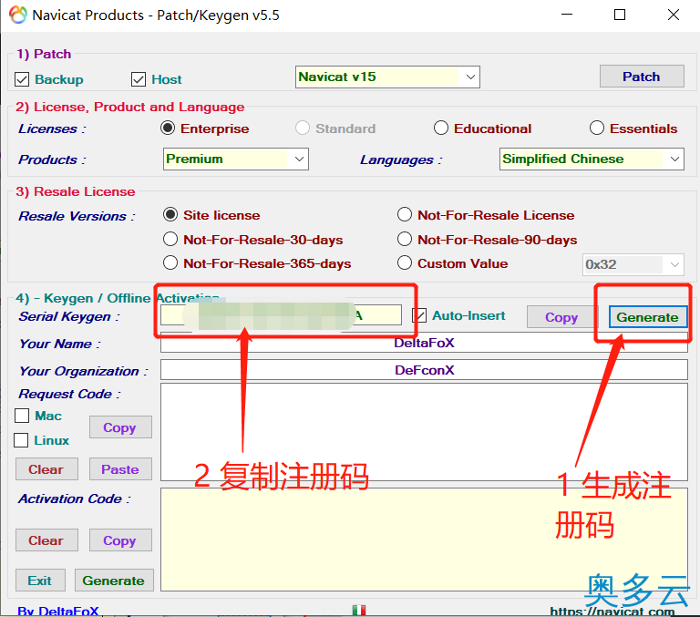Click the Exit button
Viewport: 700px width, 617px height.
tap(40, 581)
